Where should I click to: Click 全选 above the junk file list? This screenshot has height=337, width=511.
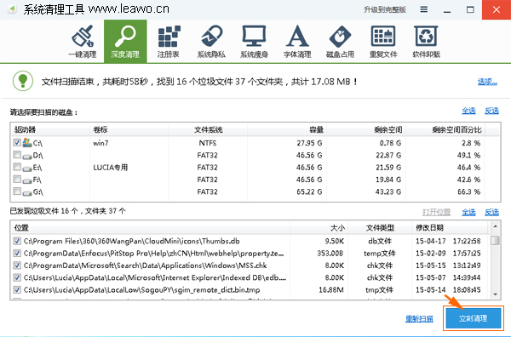(468, 212)
